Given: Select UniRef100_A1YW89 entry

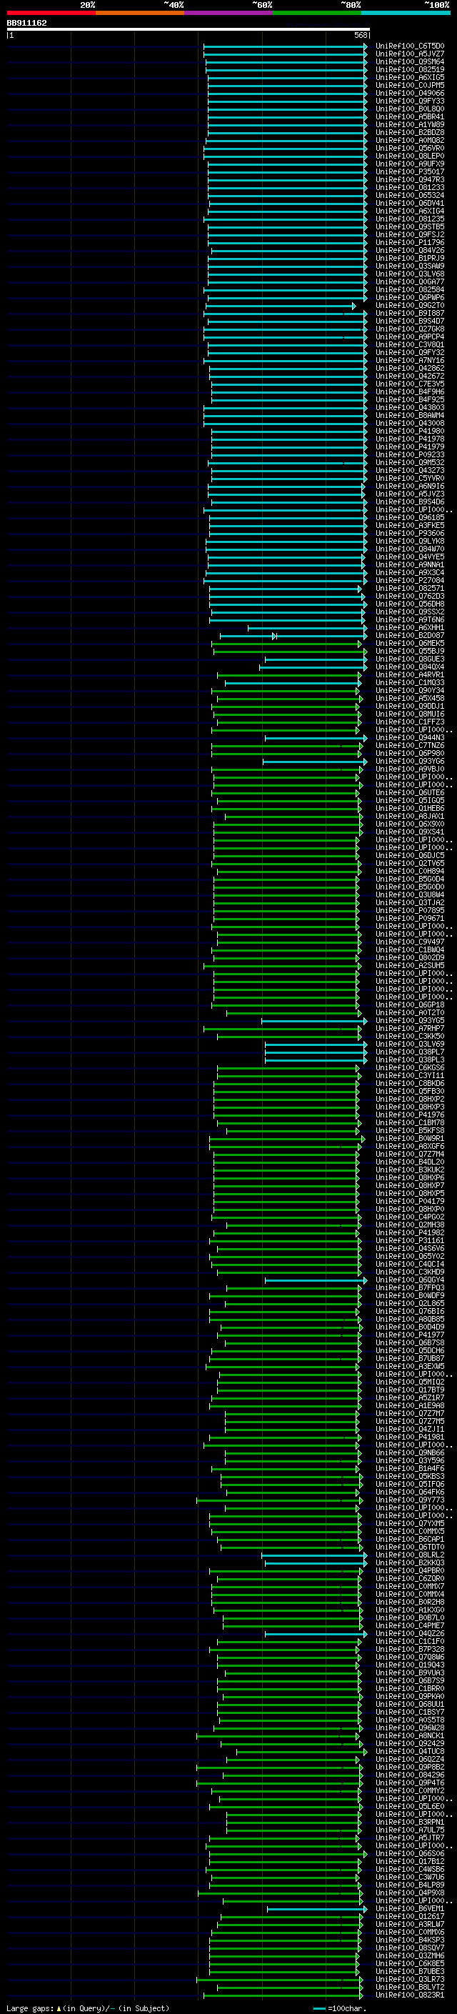Looking at the screenshot, I should (x=410, y=124).
